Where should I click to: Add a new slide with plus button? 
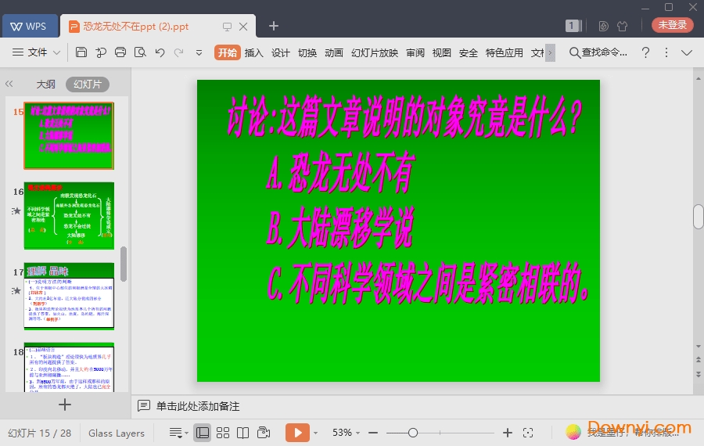[65, 405]
